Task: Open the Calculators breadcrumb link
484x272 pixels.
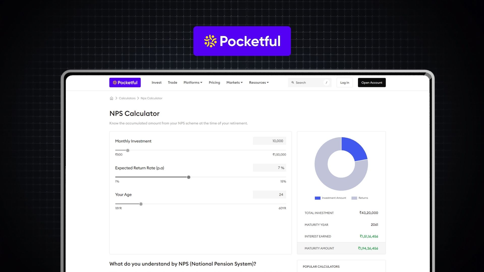Action: click(x=127, y=98)
